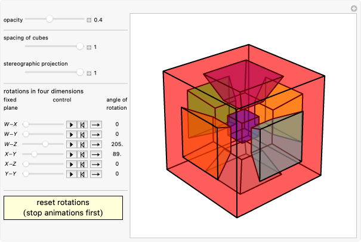Select the W–Z angle value 205.

[117, 144]
